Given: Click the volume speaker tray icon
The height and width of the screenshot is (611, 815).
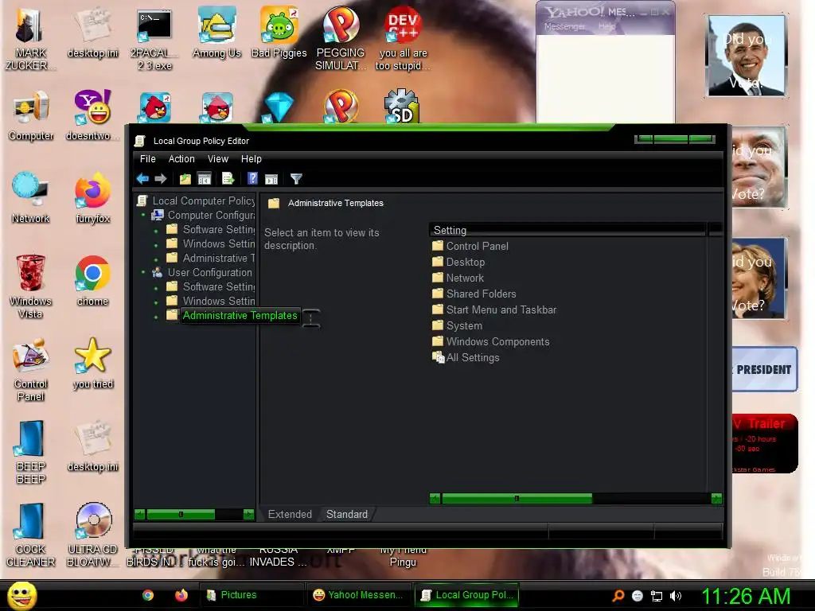Looking at the screenshot, I should click(x=675, y=596).
